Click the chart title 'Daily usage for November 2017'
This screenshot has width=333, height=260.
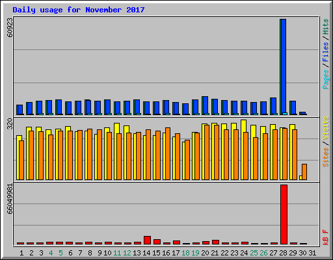79,10
